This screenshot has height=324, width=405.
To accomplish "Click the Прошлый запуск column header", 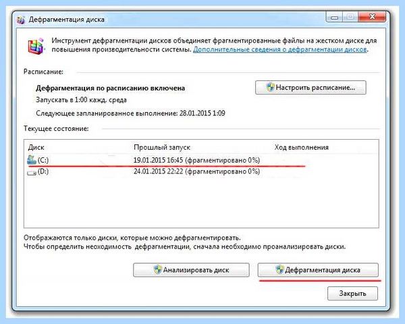I will [x=162, y=147].
